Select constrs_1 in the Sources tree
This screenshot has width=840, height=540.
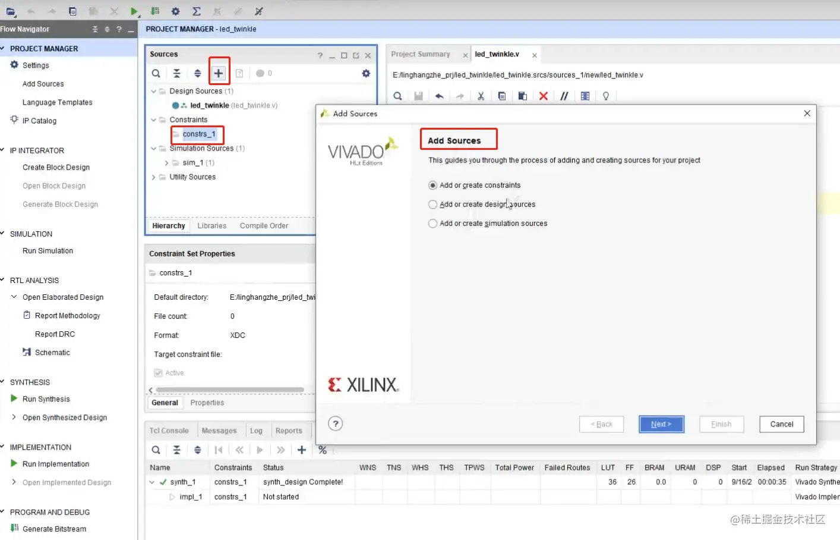(x=199, y=134)
